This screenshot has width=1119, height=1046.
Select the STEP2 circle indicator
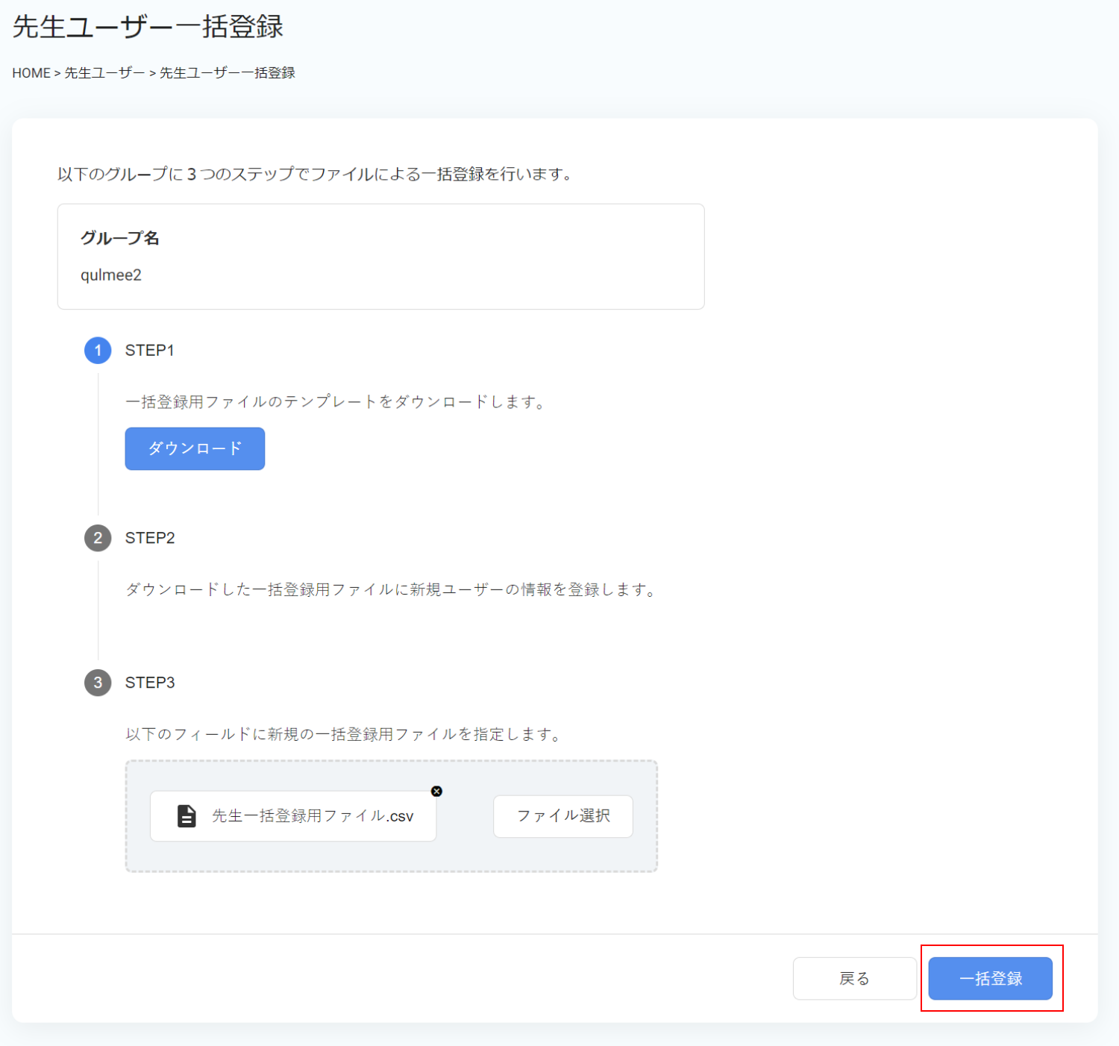[x=98, y=538]
